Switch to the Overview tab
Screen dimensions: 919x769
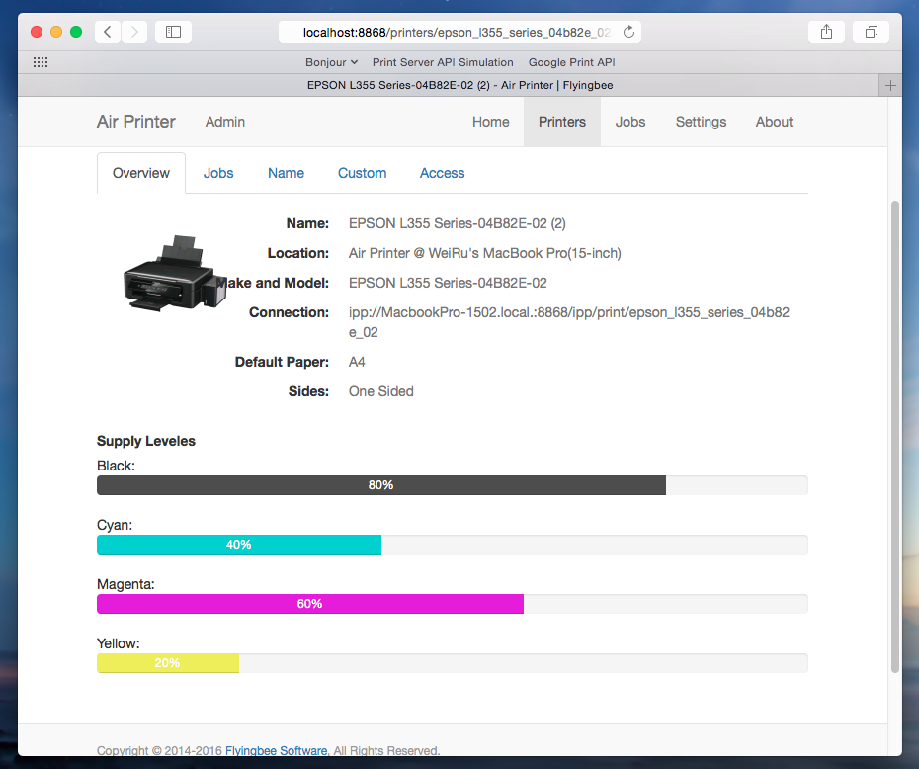[x=141, y=173]
